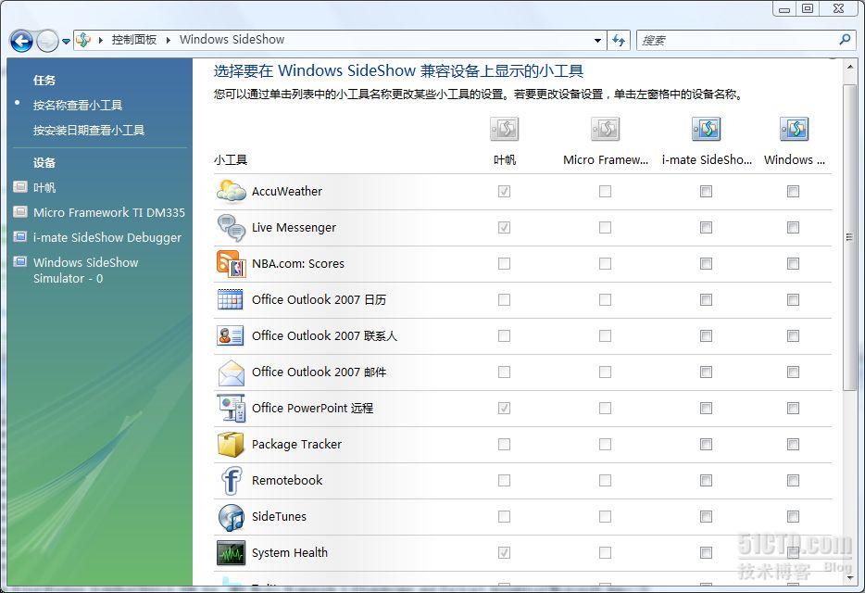Click the scrollbar up arrow
Image resolution: width=865 pixels, height=593 pixels.
849,69
